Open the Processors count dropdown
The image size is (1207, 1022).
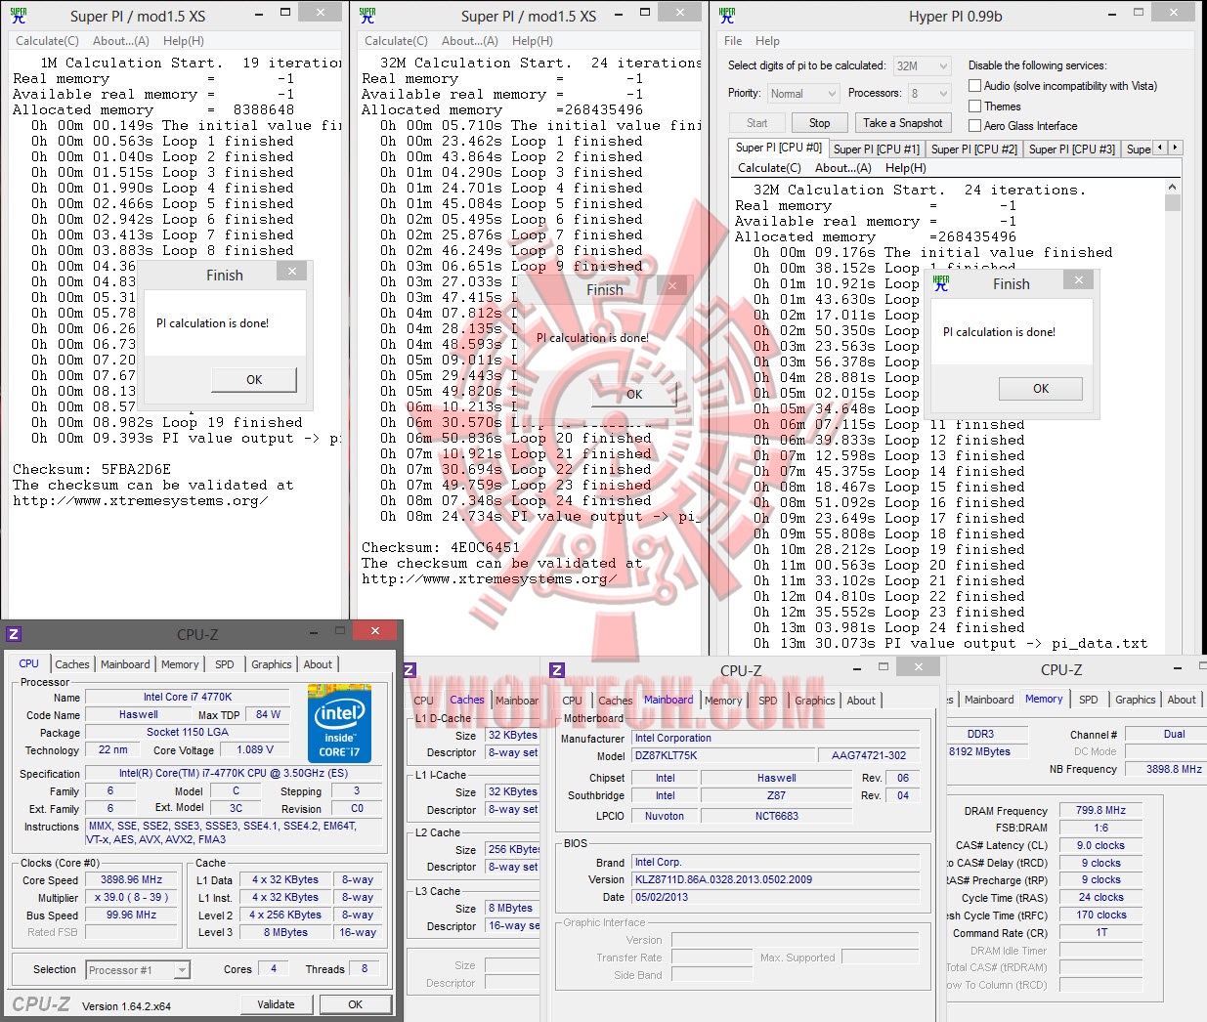(929, 94)
